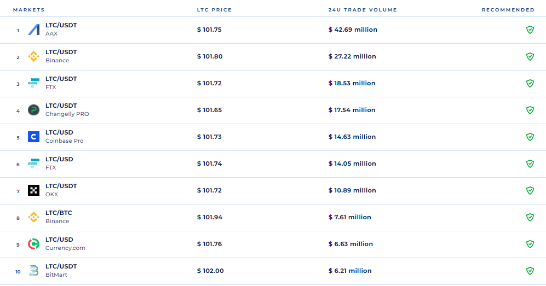The width and height of the screenshot is (546, 286).
Task: Click the recommended shield for BitMart
Action: pyautogui.click(x=530, y=271)
